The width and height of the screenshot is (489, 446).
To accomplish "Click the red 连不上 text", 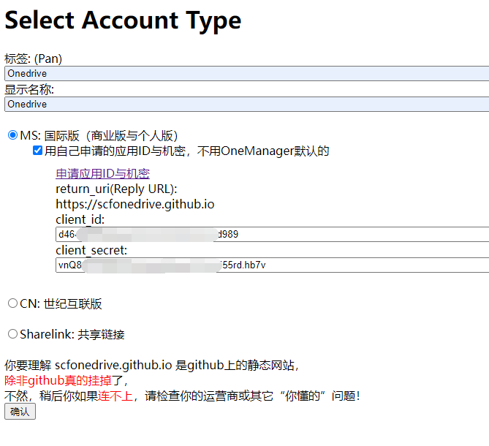I will click(x=115, y=396).
